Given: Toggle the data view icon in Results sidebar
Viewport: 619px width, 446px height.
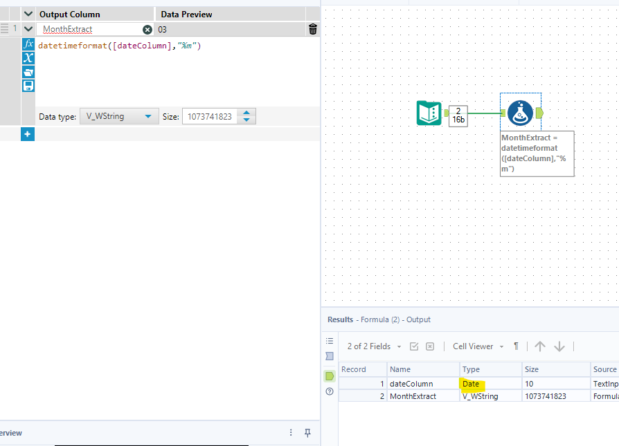Looking at the screenshot, I should point(330,375).
